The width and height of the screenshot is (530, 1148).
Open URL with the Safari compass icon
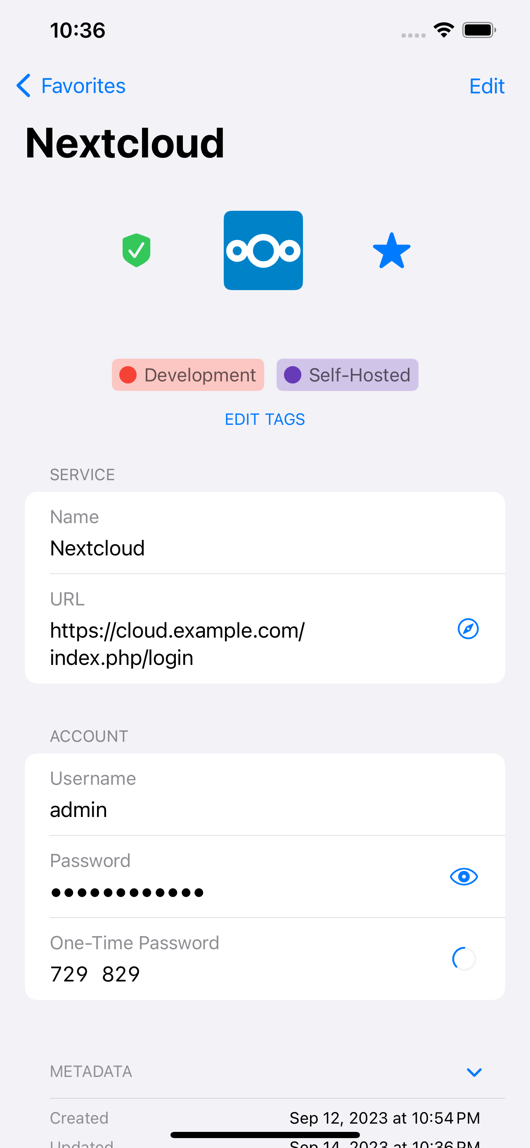tap(468, 629)
